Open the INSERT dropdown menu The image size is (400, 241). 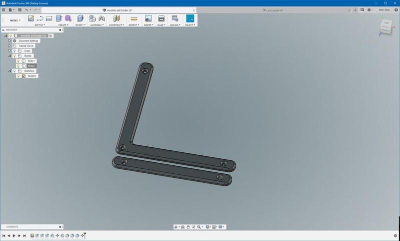pyautogui.click(x=148, y=25)
